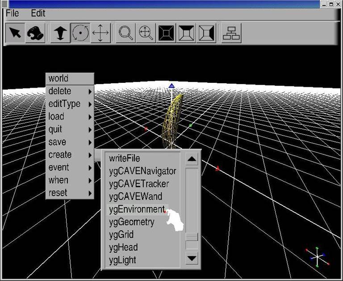Open the create submenu entry
The width and height of the screenshot is (343, 281).
click(70, 155)
